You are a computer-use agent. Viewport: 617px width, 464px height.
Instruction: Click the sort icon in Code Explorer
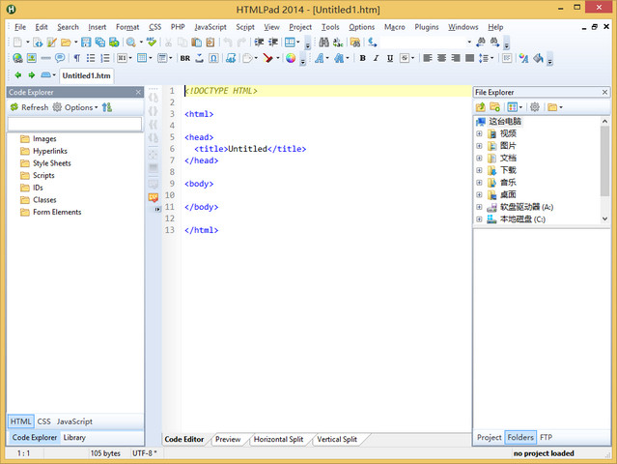point(107,107)
